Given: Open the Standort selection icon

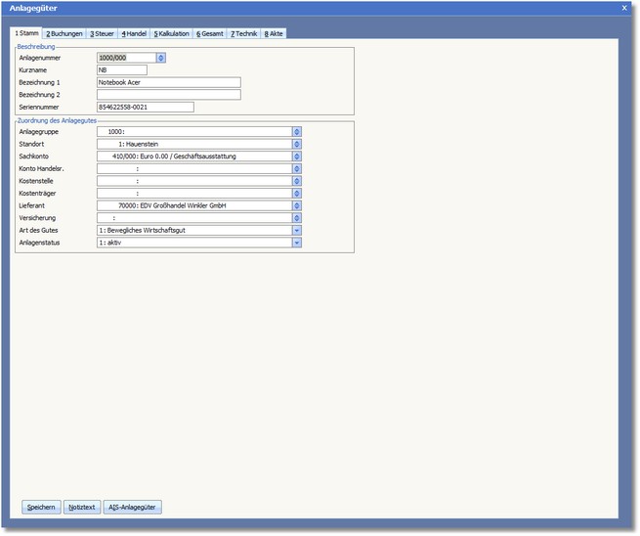Looking at the screenshot, I should pos(297,144).
